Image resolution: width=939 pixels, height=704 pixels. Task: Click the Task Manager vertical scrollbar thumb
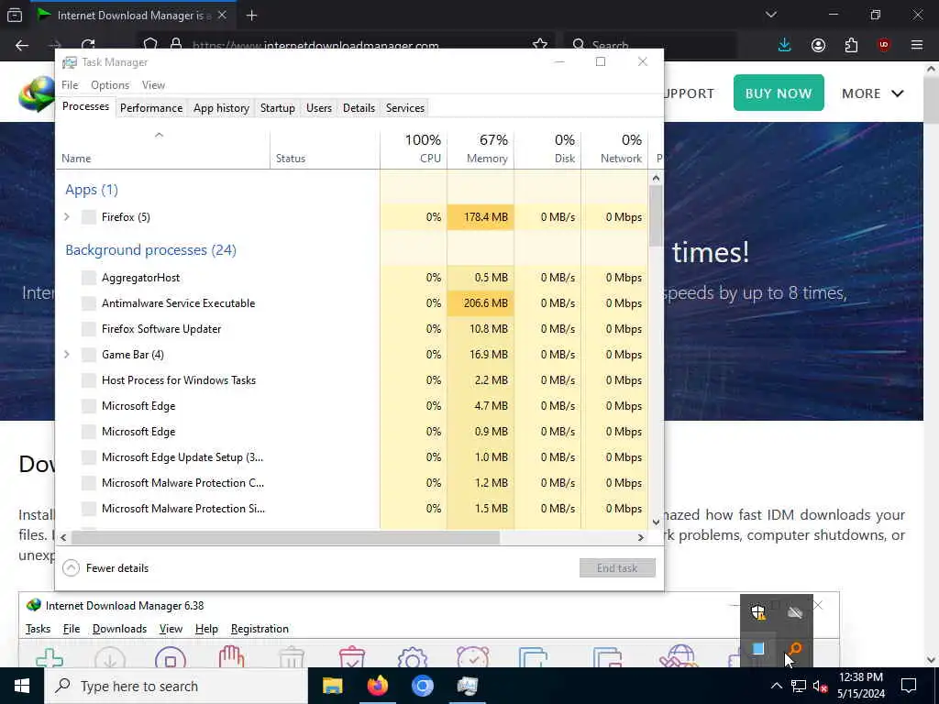click(x=656, y=215)
